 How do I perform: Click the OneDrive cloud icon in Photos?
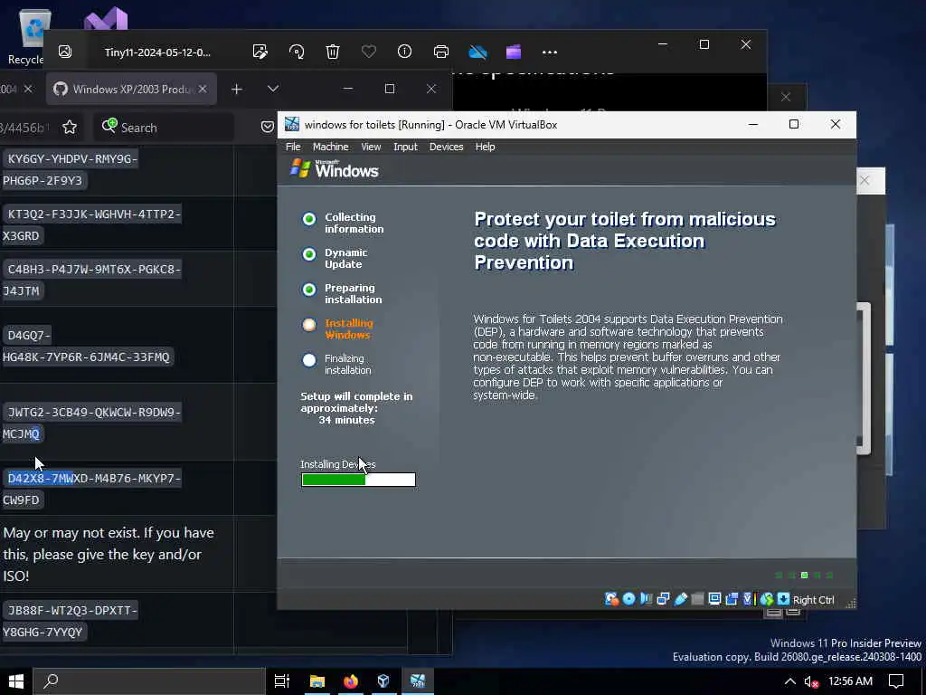(x=477, y=52)
